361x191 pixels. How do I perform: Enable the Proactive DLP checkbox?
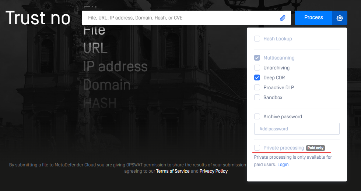257,87
